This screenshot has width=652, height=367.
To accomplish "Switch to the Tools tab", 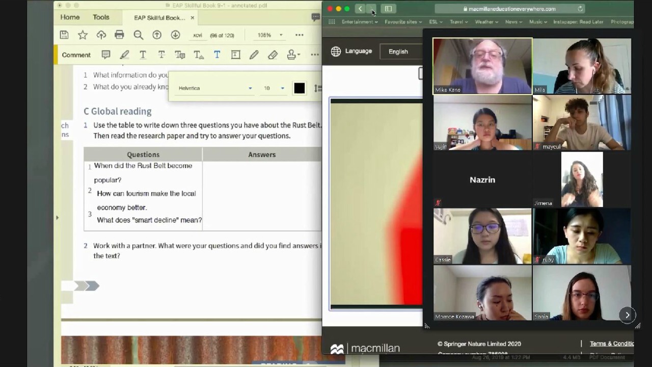I will click(x=101, y=17).
